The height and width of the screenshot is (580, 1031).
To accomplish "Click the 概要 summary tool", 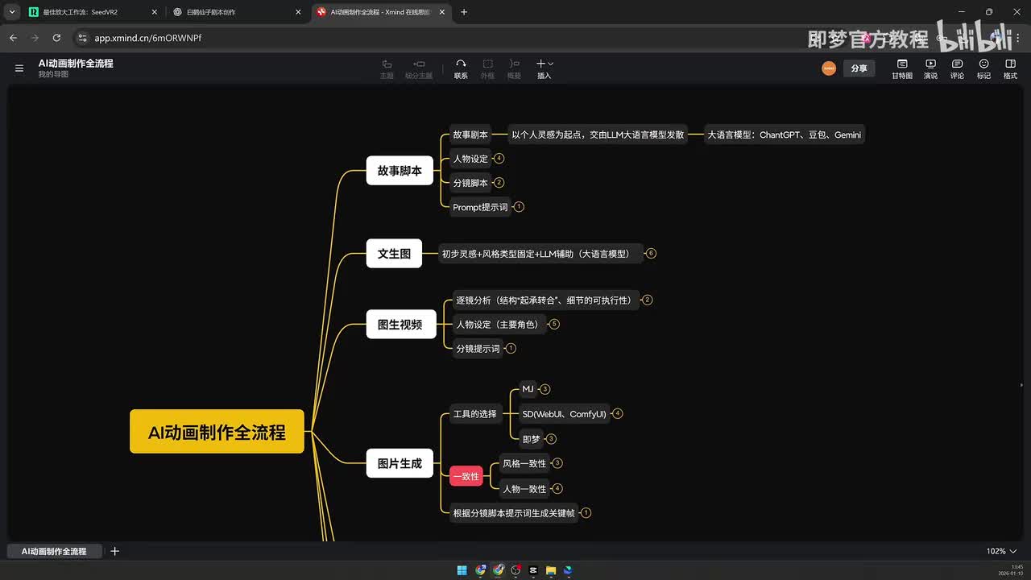I will tap(514, 68).
